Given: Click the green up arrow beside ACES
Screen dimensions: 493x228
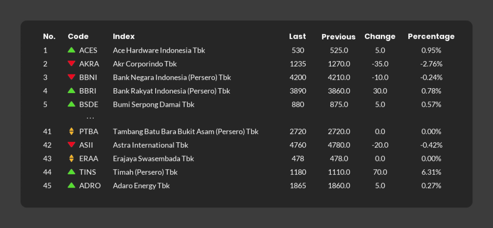Looking at the screenshot, I should click(x=71, y=50).
